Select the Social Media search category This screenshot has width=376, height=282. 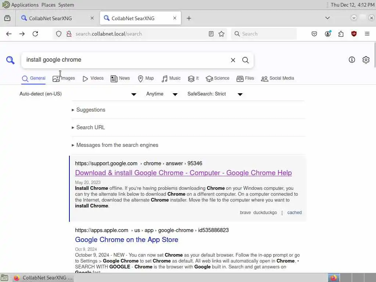(278, 79)
